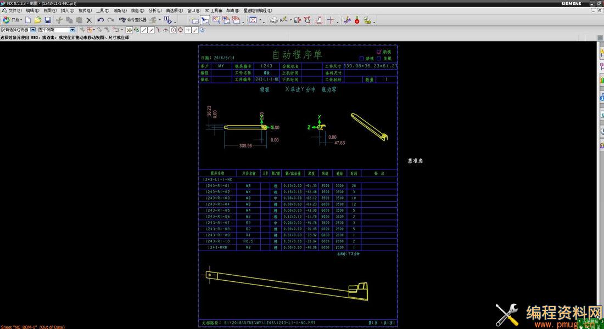Click the New file icon
This screenshot has width=604, height=329.
coord(28,20)
